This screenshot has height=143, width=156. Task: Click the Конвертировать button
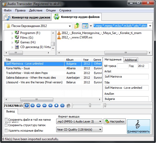click(x=139, y=127)
